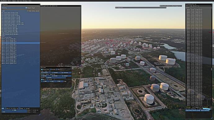Select Military_Fuel_Tanks_Line_Solo_02 in objects list
Viewport: 214px width, 120px height.
tap(12, 24)
